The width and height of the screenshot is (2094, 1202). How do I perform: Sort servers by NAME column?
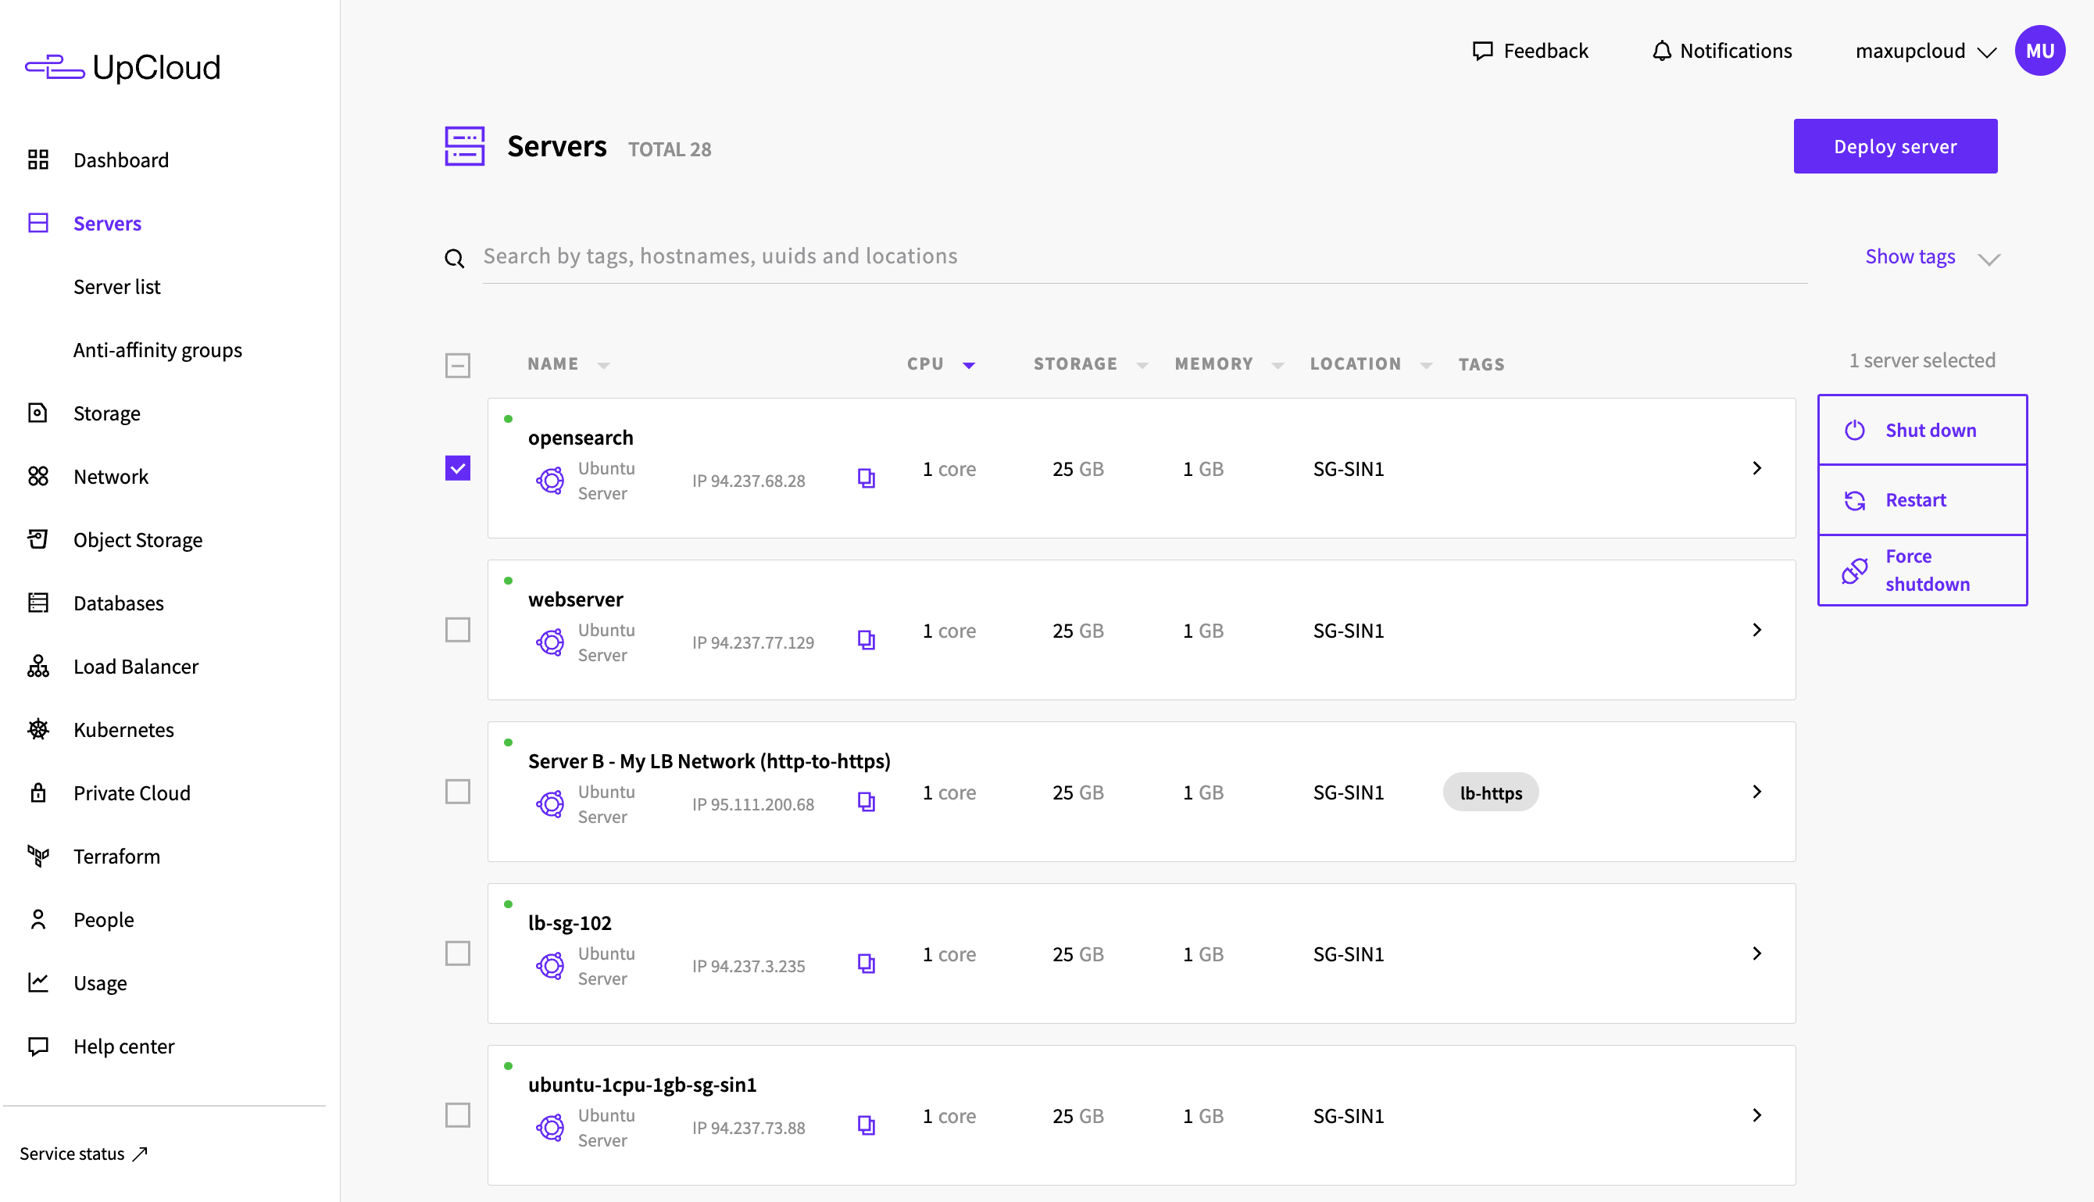(568, 364)
